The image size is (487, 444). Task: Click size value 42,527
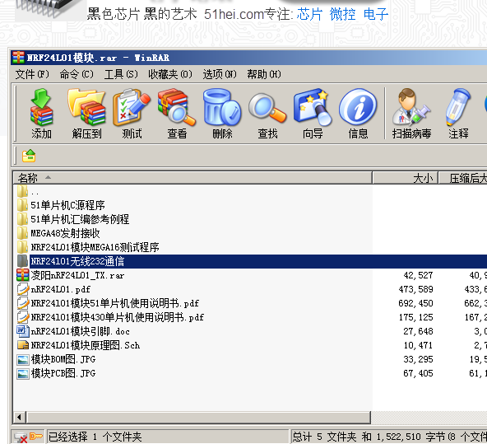coord(418,275)
